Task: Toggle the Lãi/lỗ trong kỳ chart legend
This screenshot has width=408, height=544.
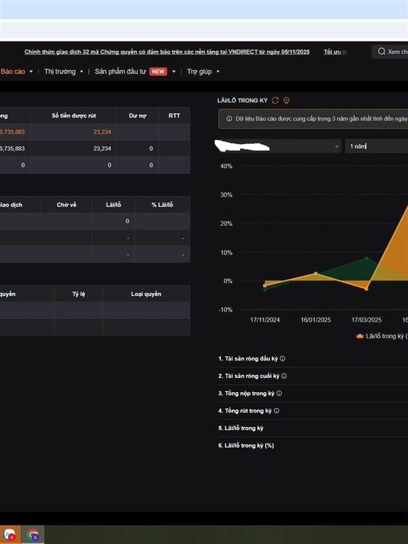Action: point(381,336)
